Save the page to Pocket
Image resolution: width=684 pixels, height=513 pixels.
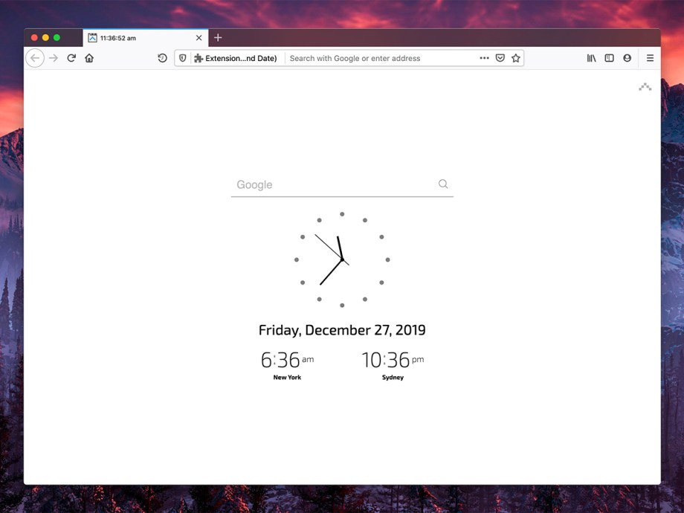click(x=500, y=57)
